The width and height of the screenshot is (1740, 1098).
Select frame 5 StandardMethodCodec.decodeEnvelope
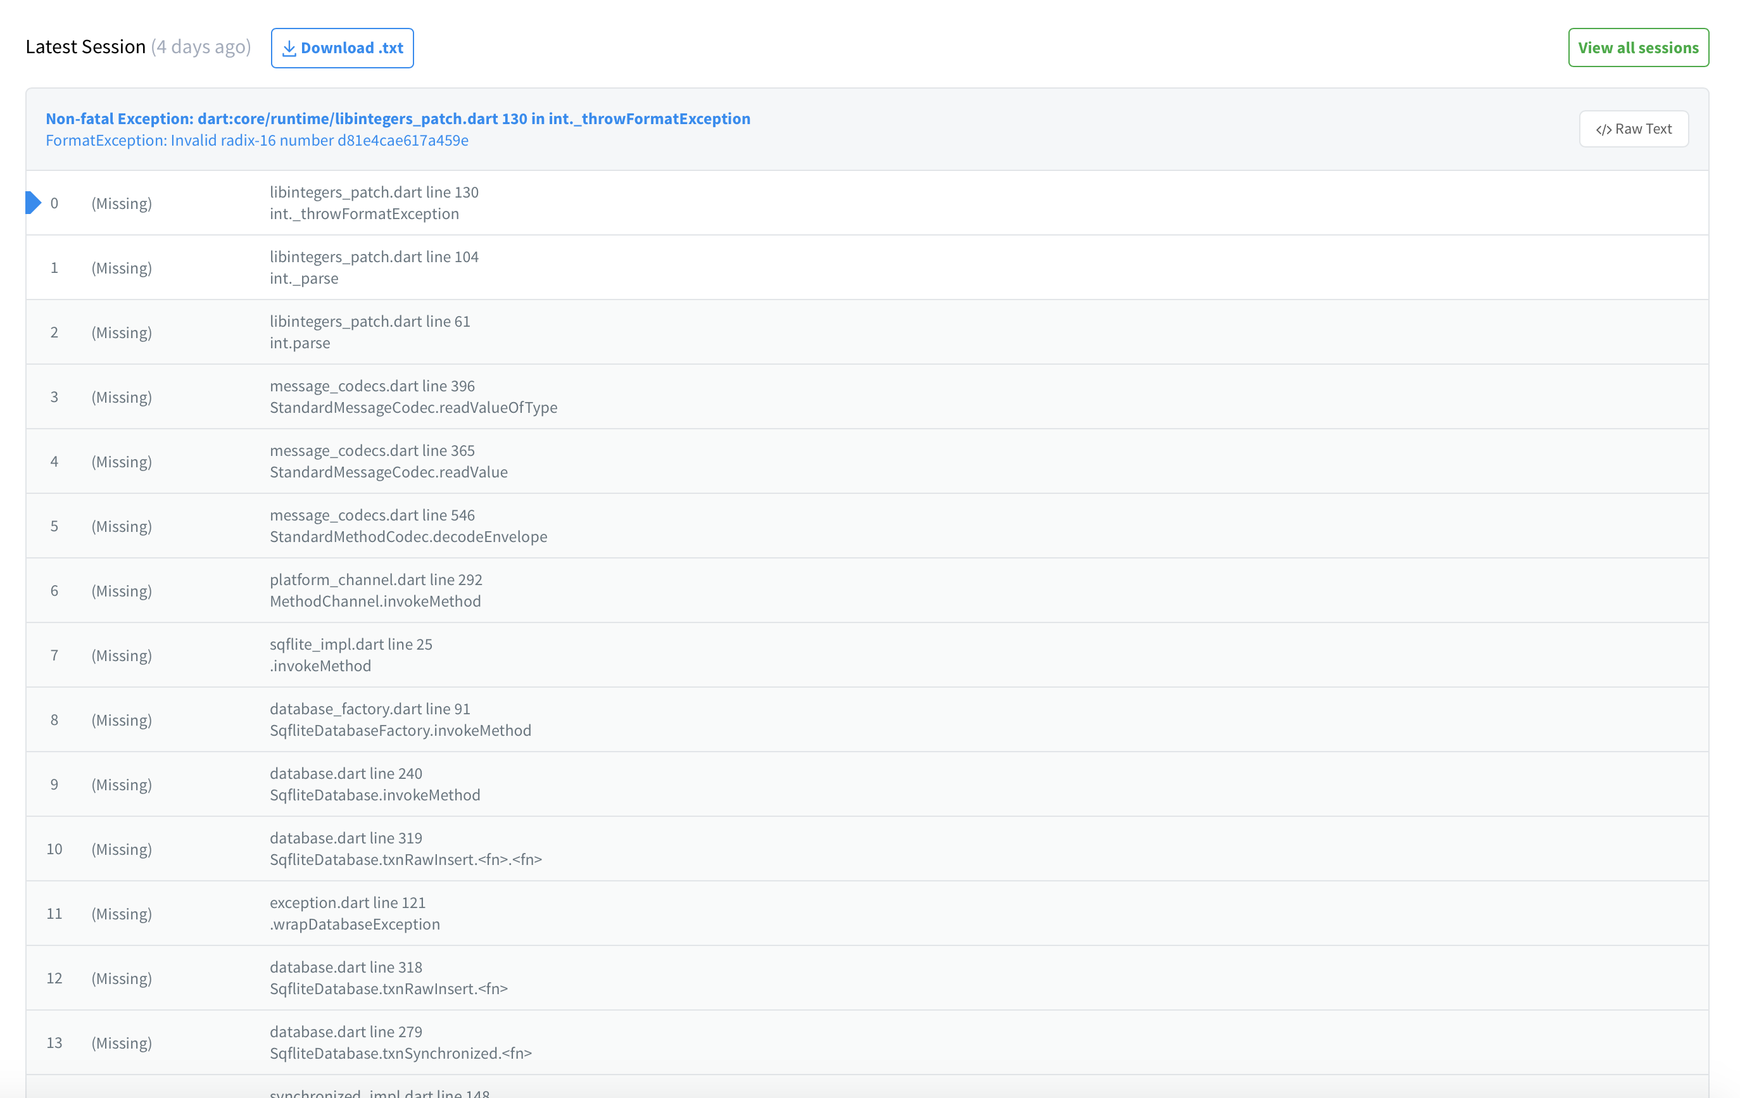point(506,526)
